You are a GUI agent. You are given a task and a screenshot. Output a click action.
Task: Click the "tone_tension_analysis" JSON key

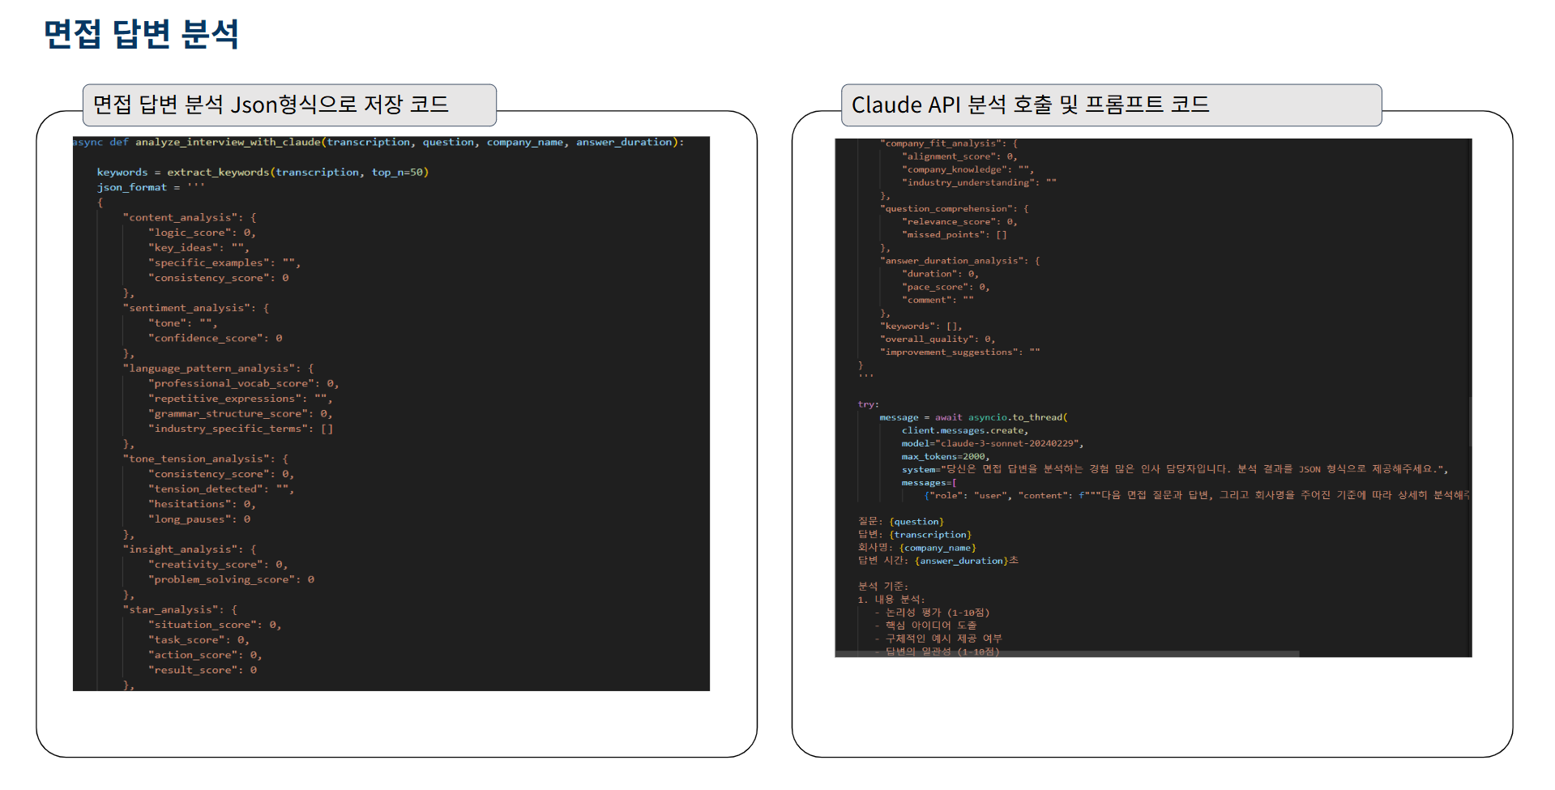click(198, 459)
